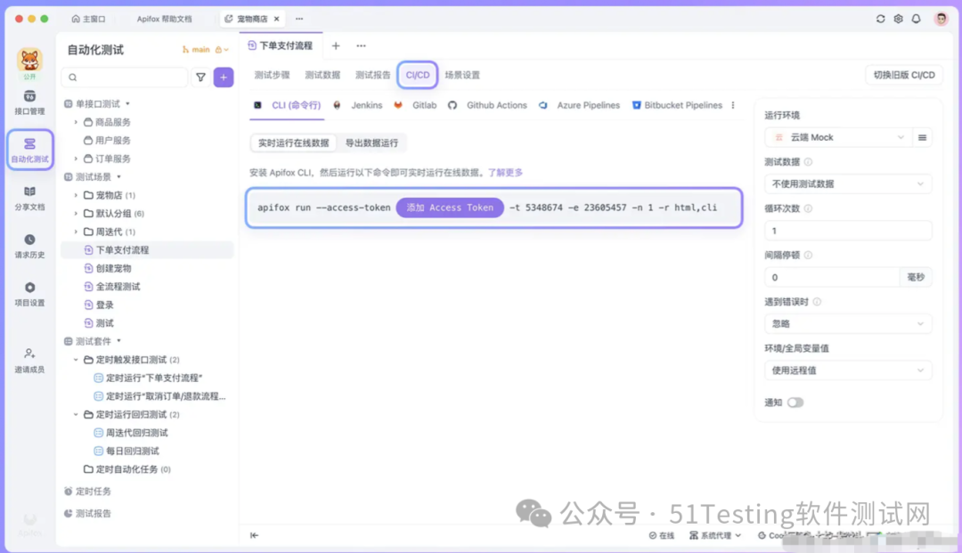Click 间隔停顿 info icon

808,255
